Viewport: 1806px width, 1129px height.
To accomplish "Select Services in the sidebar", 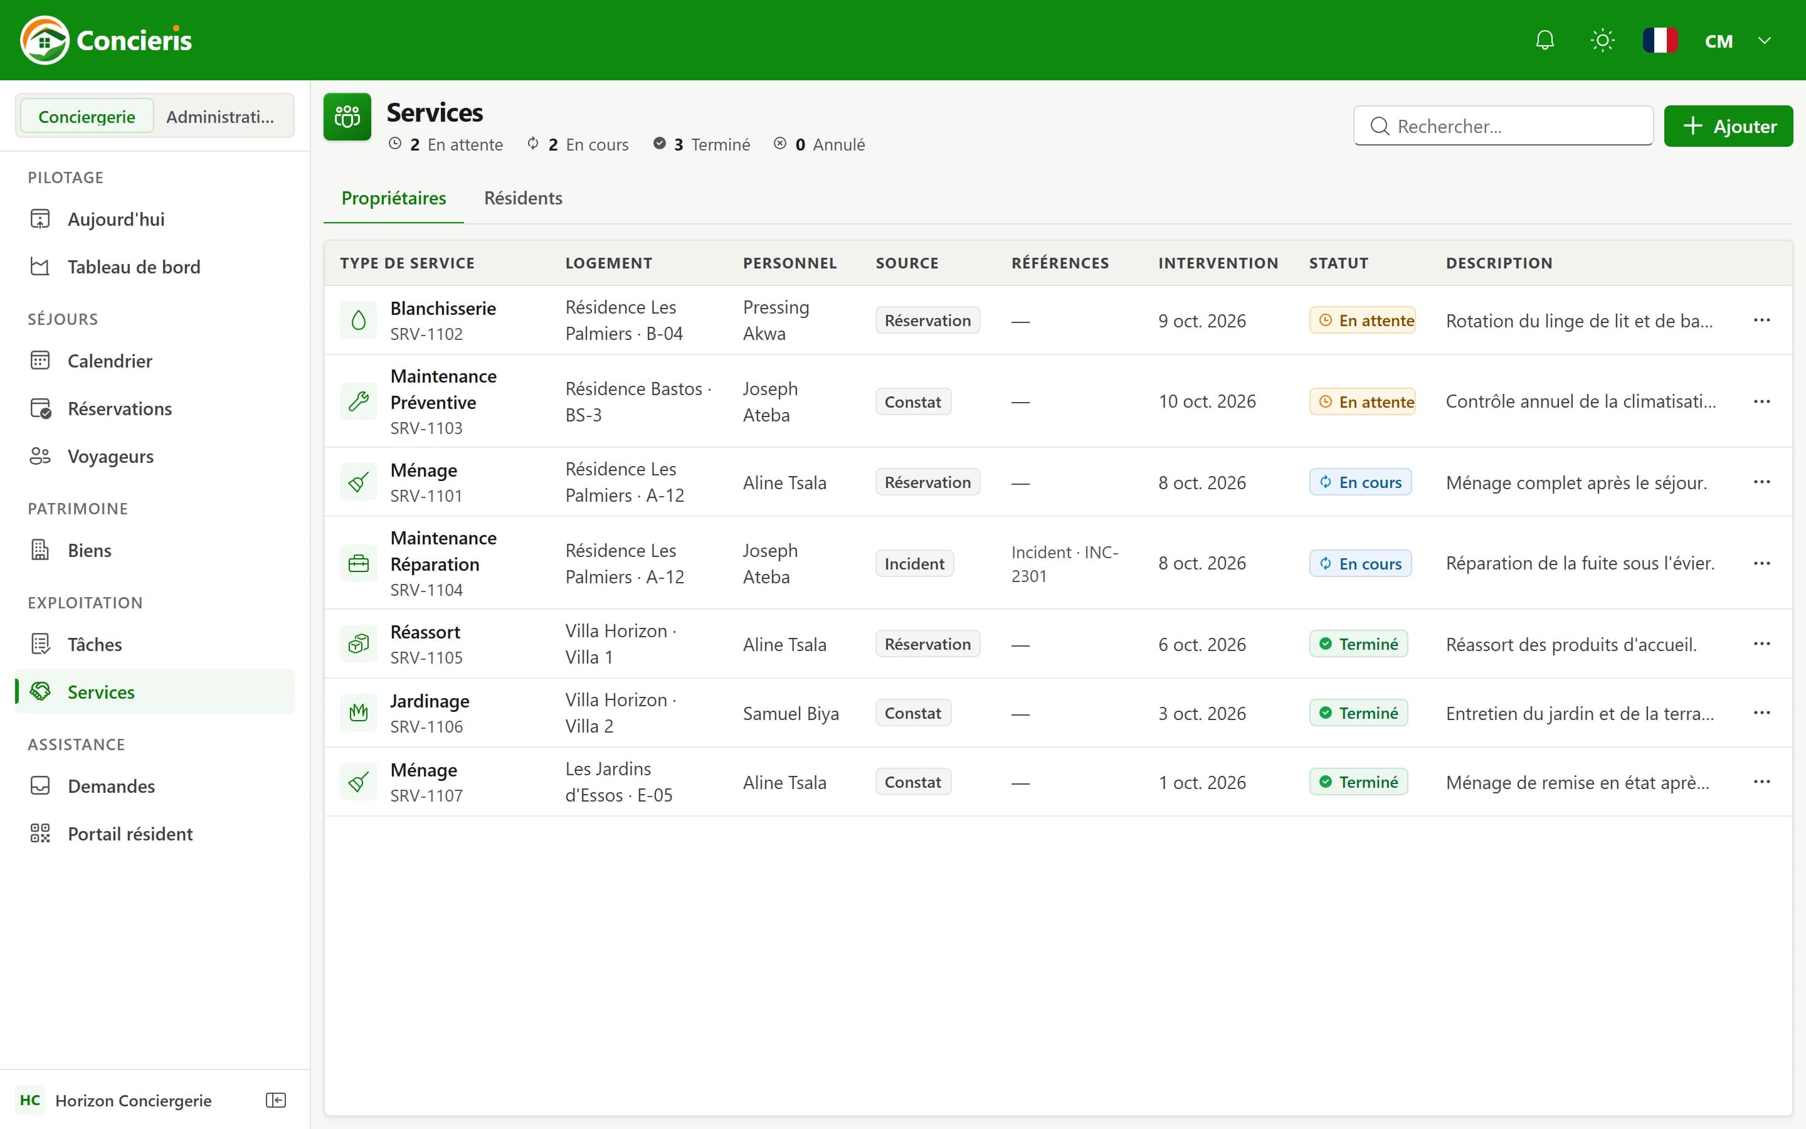I will click(154, 692).
